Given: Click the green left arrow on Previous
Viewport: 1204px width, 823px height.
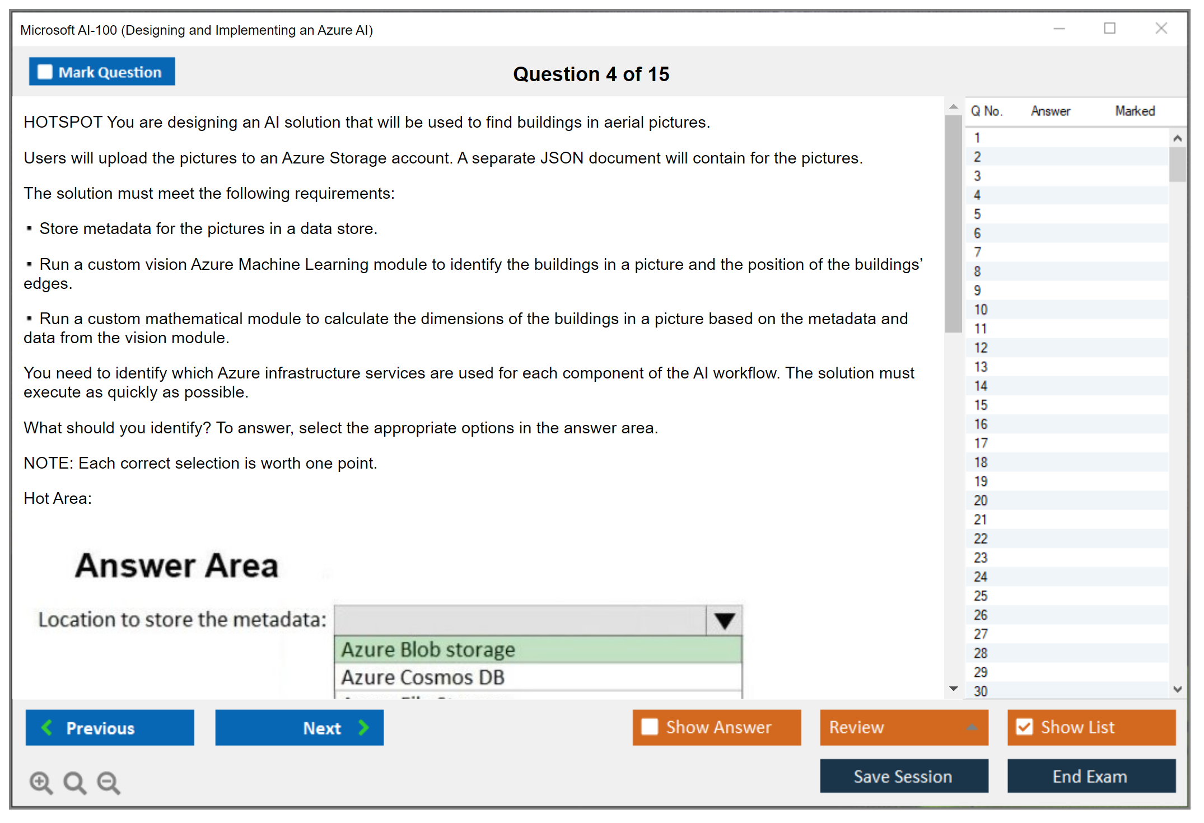Looking at the screenshot, I should pyautogui.click(x=47, y=727).
